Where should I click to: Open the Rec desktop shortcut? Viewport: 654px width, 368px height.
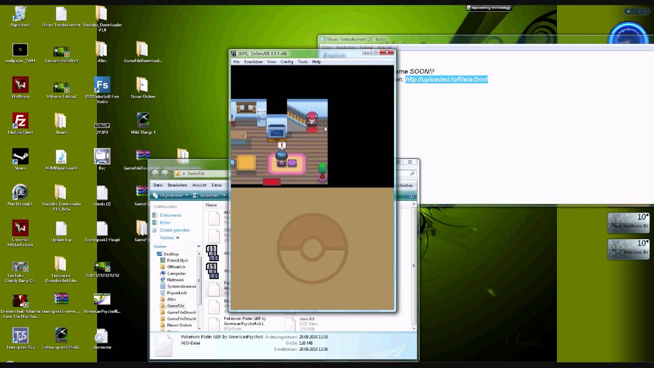pyautogui.click(x=102, y=159)
